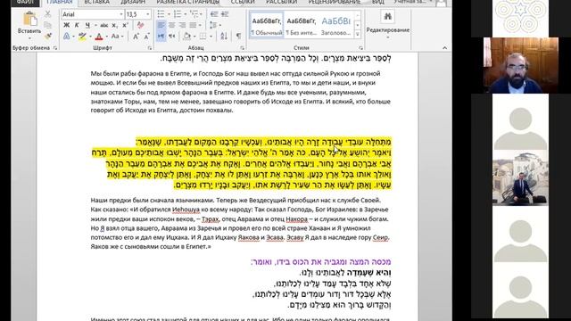Viewport: 571px width, 321px height.
Task: Click the Cut scissors icon
Action: (47, 14)
